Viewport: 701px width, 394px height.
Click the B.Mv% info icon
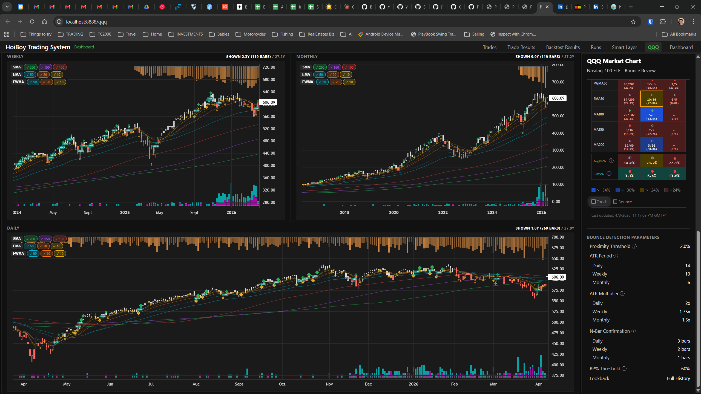point(609,173)
